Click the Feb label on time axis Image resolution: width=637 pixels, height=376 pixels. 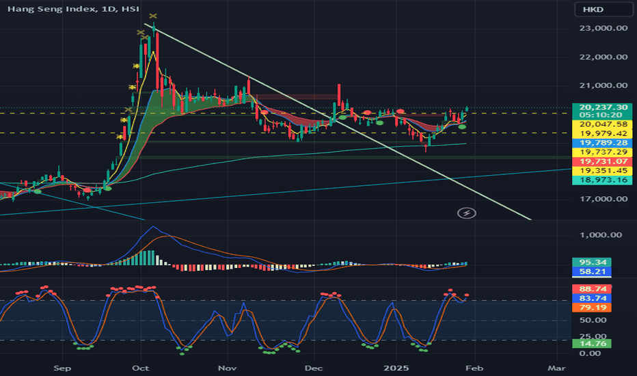[474, 368]
